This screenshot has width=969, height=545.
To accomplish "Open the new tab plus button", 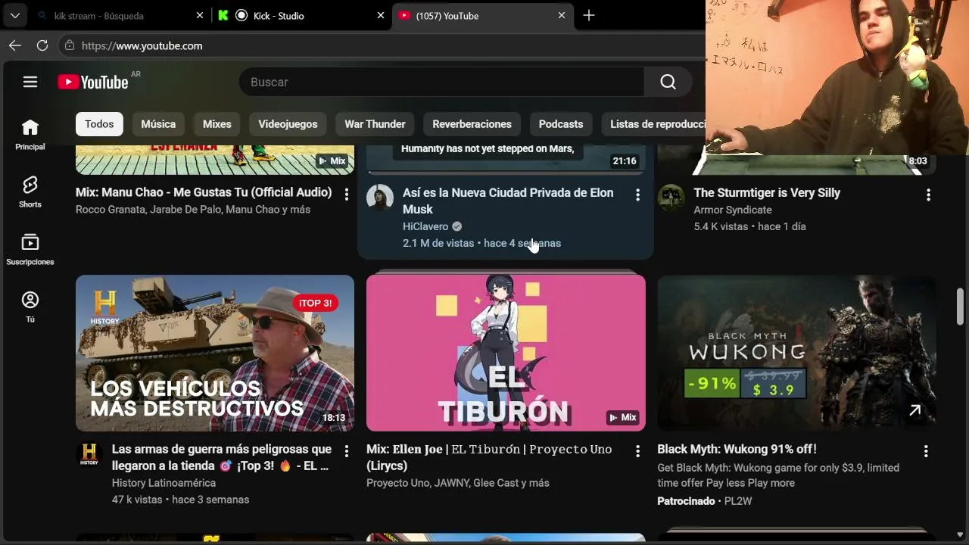I will point(589,15).
